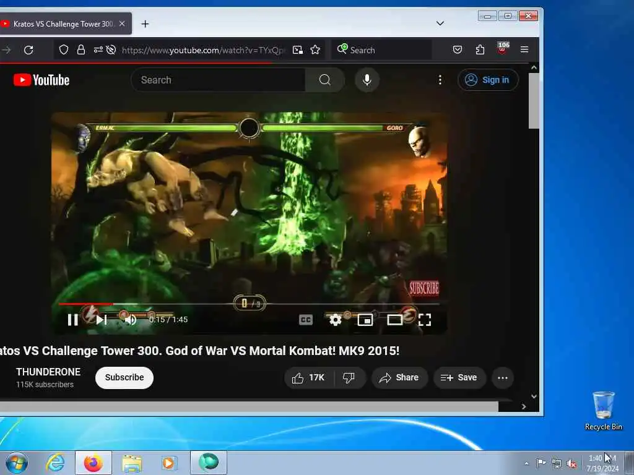This screenshot has width=634, height=475.
Task: Enter fullscreen video mode
Action: [424, 320]
